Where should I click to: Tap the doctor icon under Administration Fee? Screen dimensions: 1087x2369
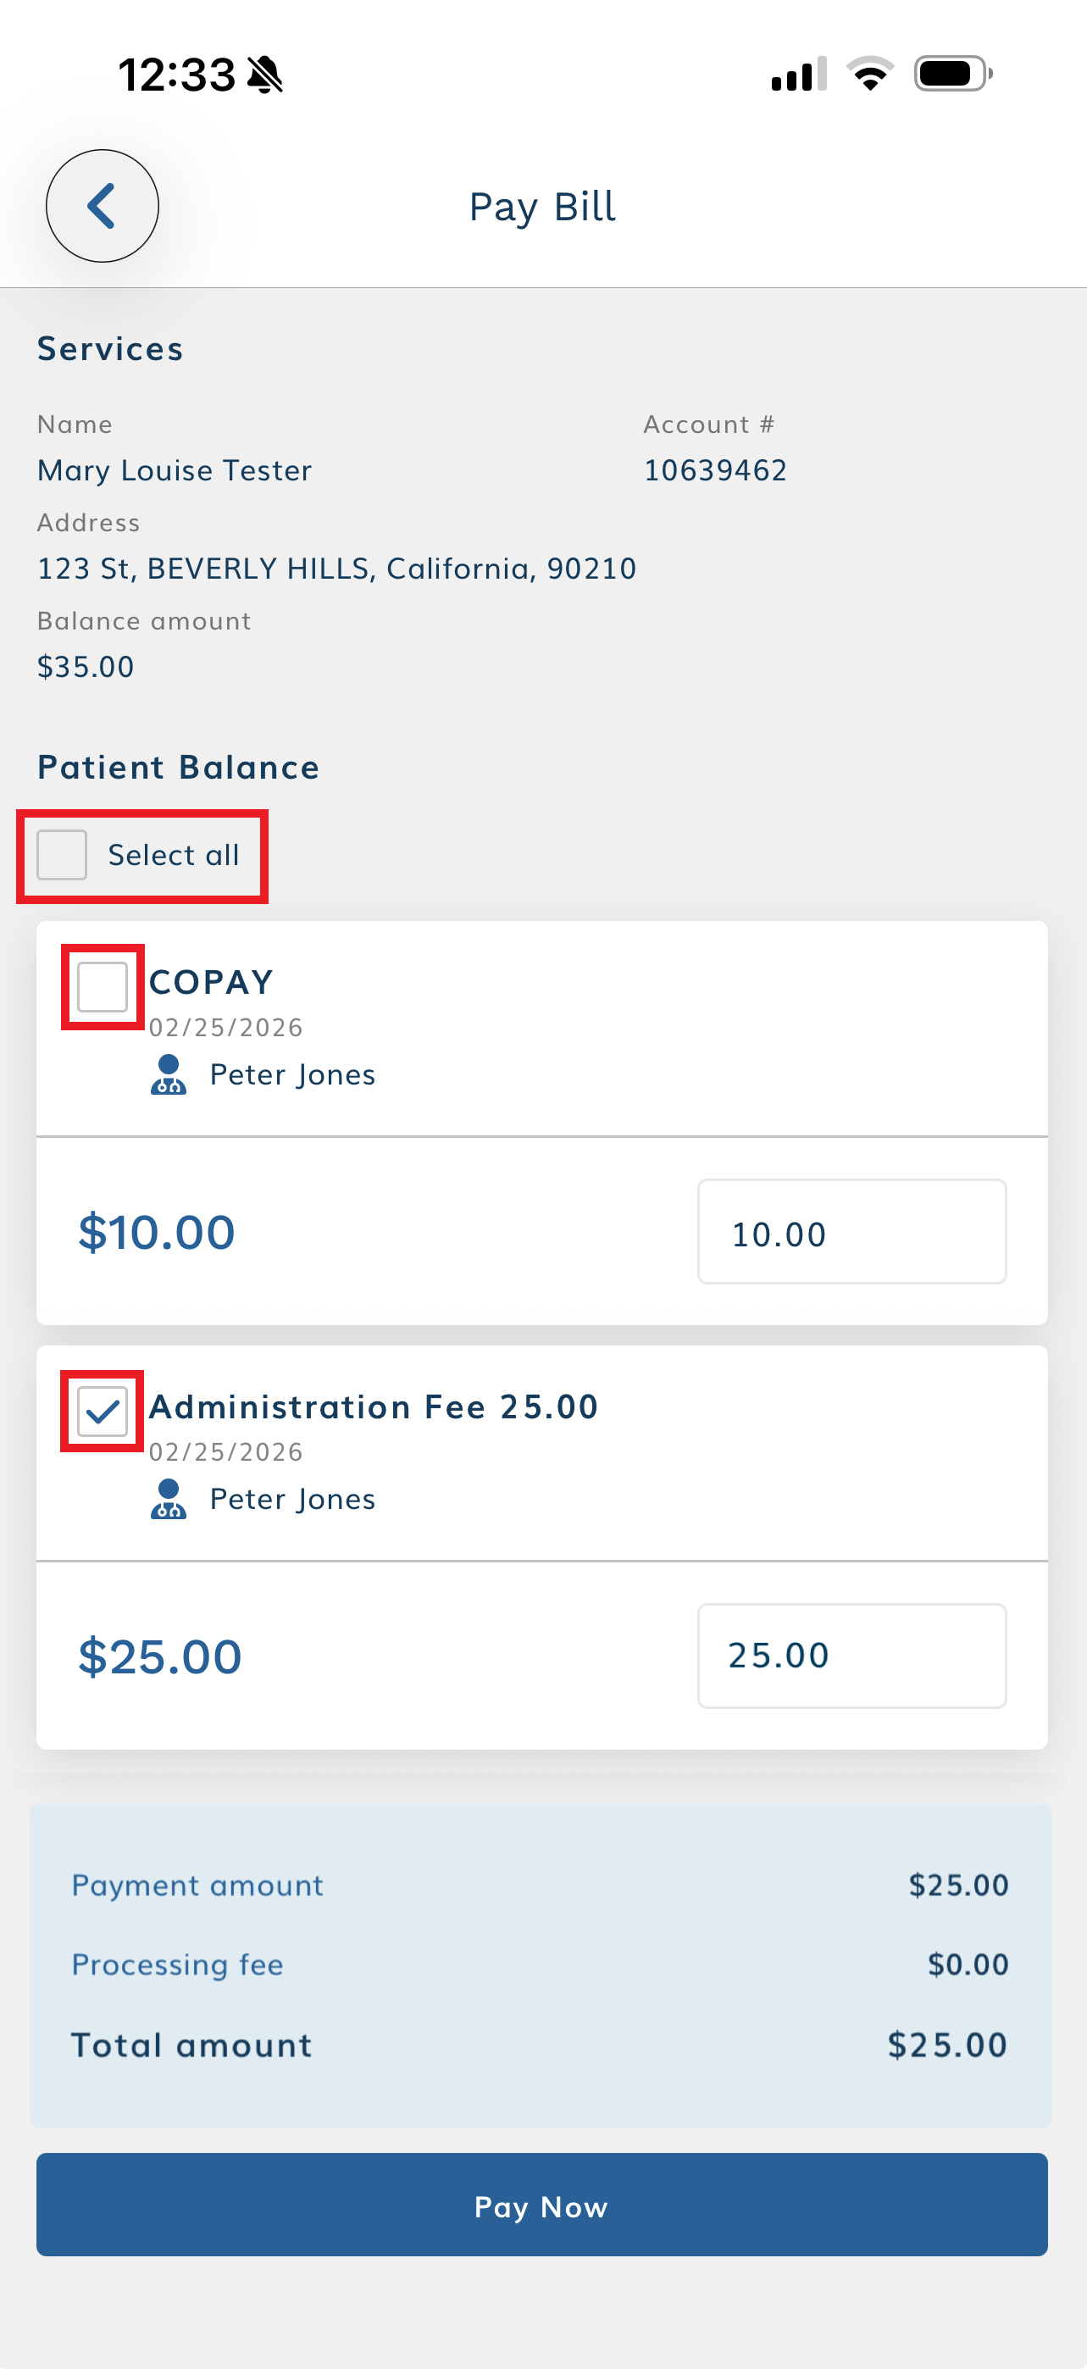pyautogui.click(x=169, y=1499)
